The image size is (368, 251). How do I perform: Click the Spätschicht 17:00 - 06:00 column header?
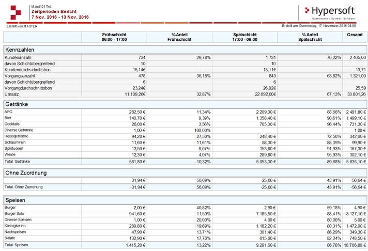(245, 37)
